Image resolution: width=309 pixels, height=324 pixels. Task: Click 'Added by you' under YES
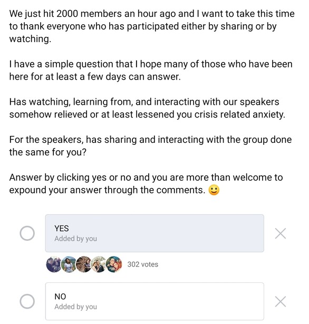point(76,239)
